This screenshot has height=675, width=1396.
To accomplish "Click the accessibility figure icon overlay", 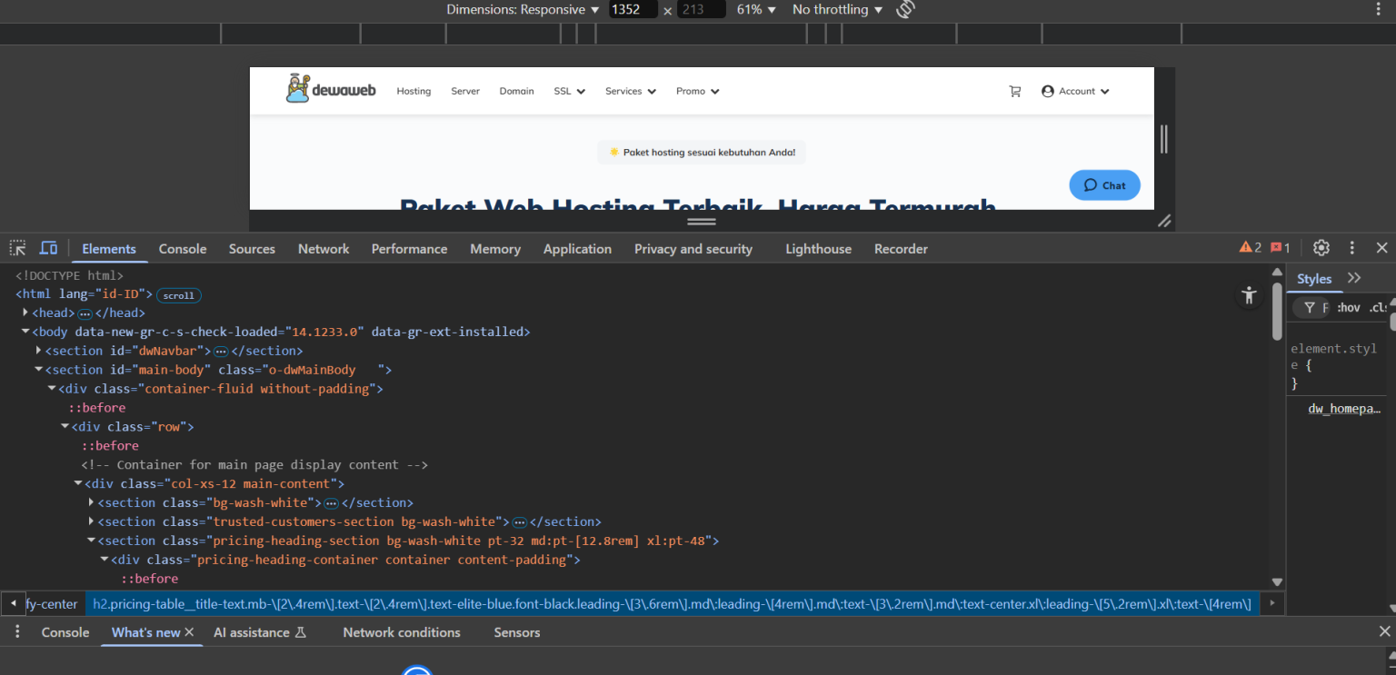I will [1249, 294].
